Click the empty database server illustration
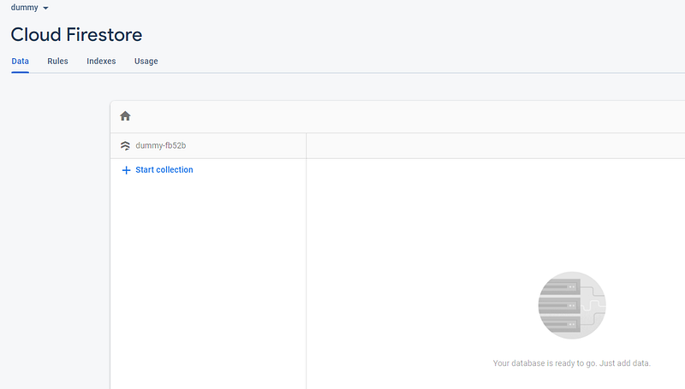 point(572,305)
